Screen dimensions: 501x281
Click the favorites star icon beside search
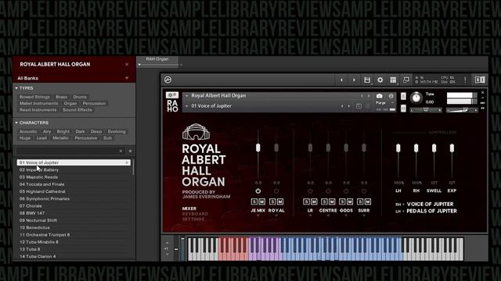coord(130,151)
